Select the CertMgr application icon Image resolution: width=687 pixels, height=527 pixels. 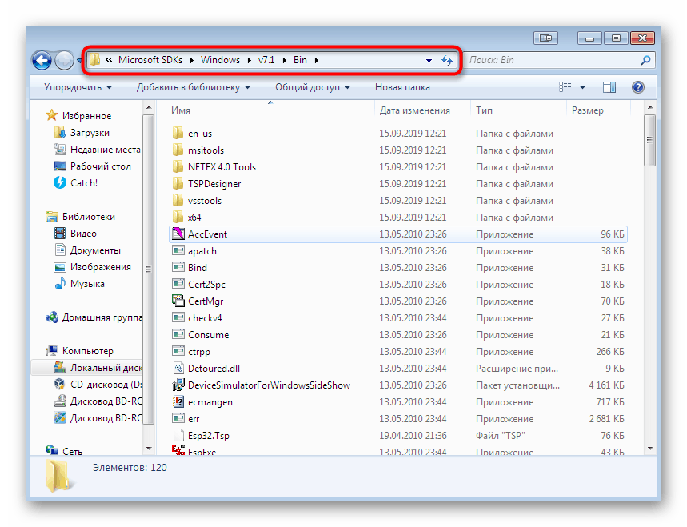tap(178, 301)
